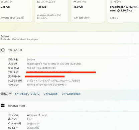Click the storage icon in the ストレージ card

tap(2, 2)
